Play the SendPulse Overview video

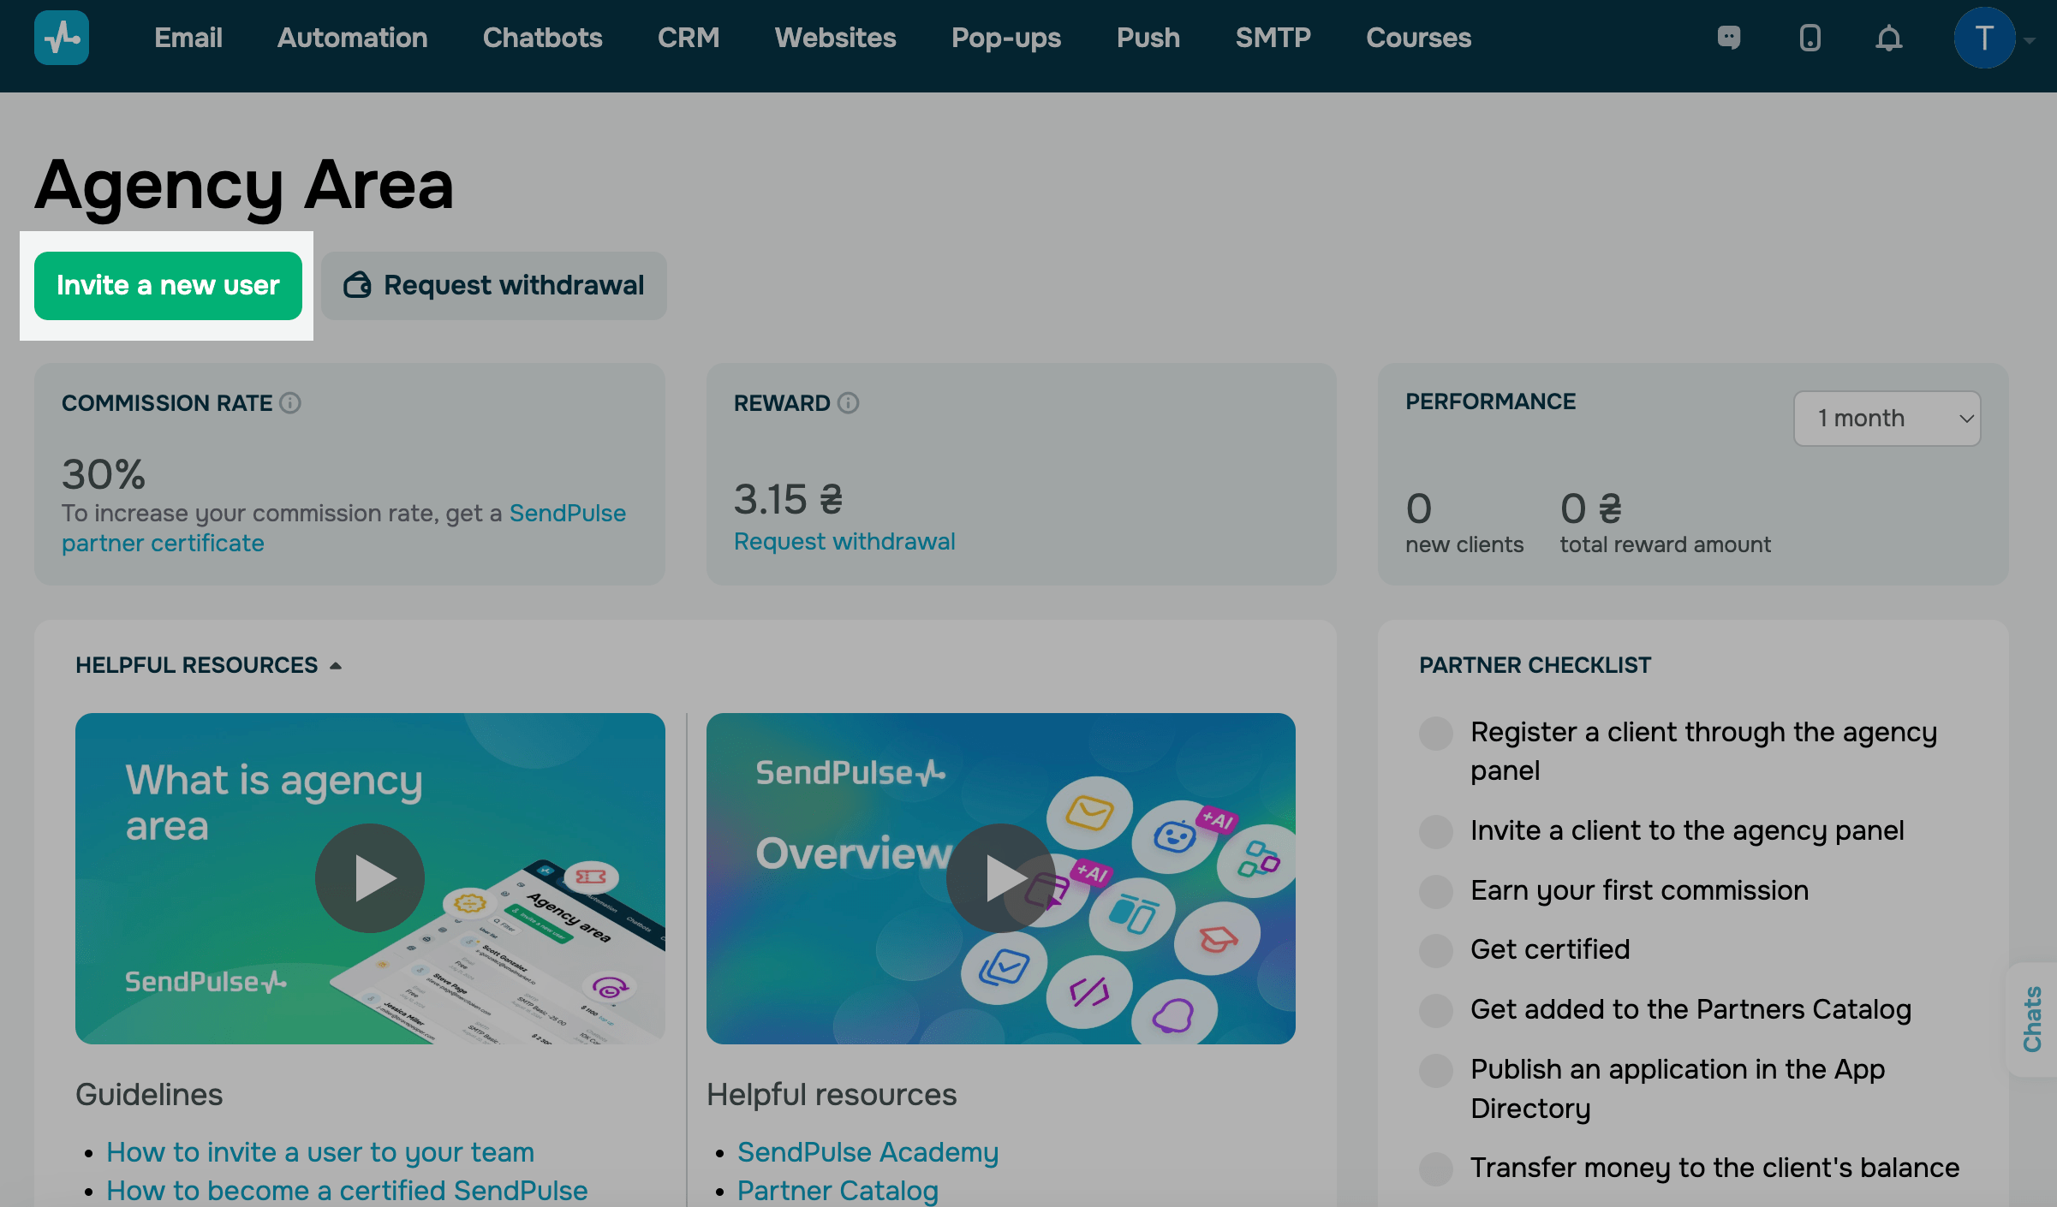(1000, 878)
